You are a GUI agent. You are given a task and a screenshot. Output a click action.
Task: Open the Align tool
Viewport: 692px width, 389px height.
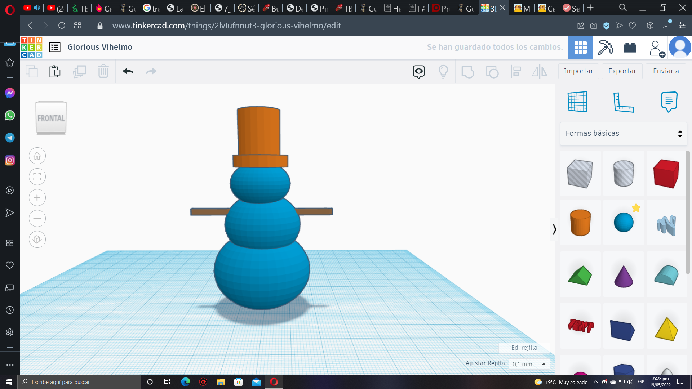(516, 71)
